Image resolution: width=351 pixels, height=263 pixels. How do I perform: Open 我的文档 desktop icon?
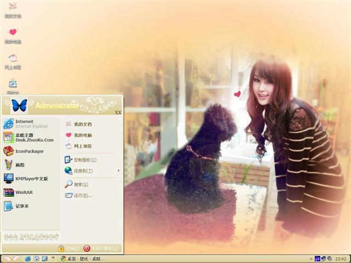tap(13, 10)
